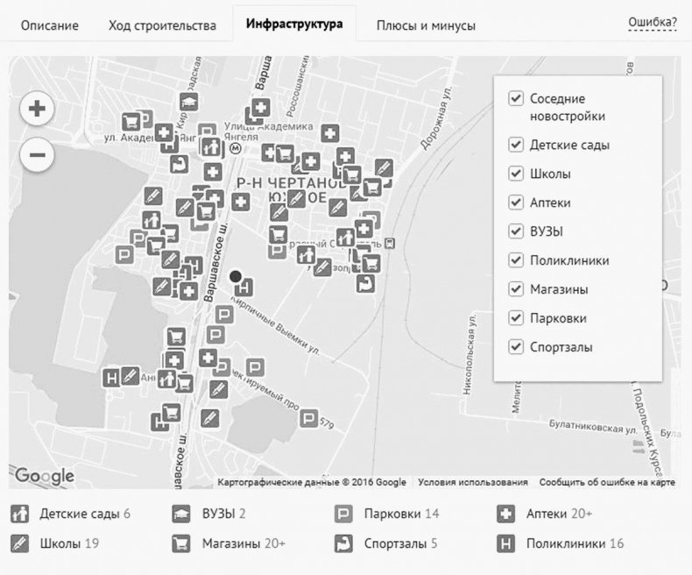Click Сообщить об ошибке на карте link
The image size is (692, 575).
point(607,482)
